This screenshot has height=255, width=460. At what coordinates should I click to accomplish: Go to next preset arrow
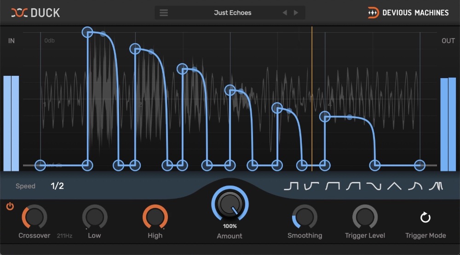coord(296,12)
